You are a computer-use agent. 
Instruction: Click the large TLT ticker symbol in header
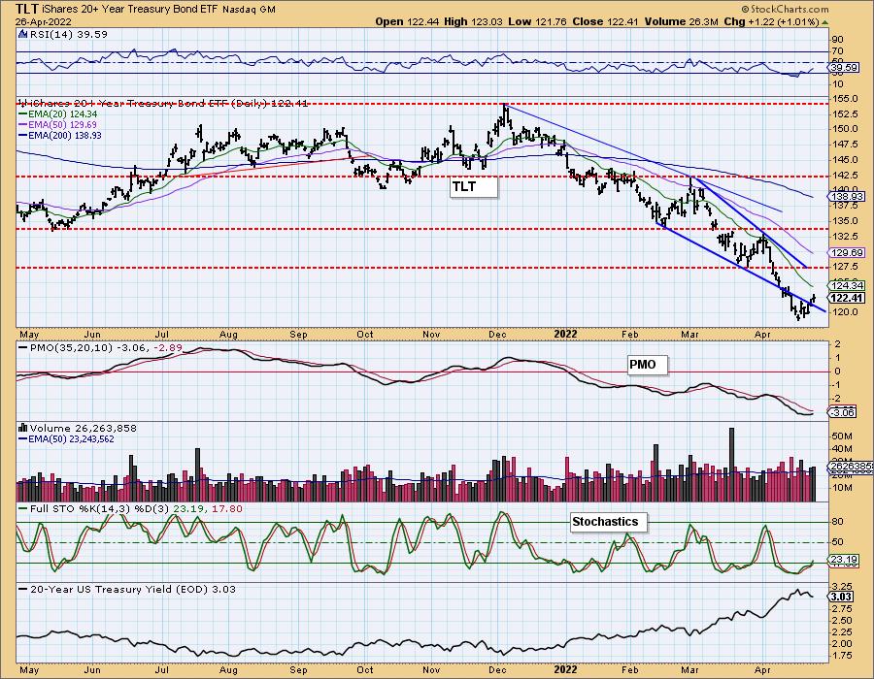pyautogui.click(x=27, y=9)
